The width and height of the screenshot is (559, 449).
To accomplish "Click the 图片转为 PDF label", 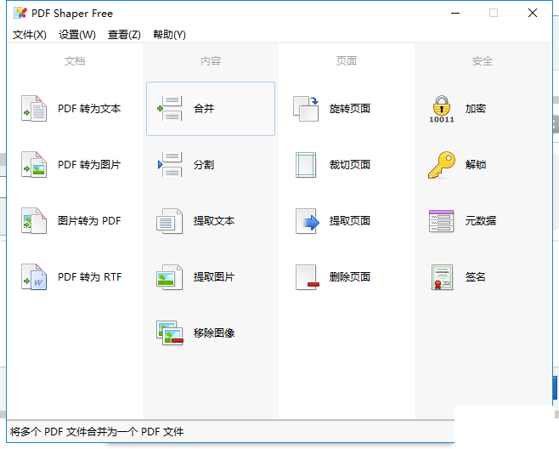I will click(89, 220).
